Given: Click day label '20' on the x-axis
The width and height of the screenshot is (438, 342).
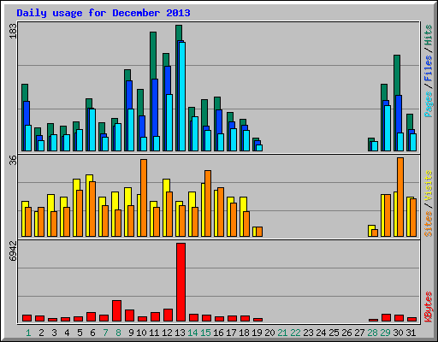Looking at the screenshot, I should (269, 333).
